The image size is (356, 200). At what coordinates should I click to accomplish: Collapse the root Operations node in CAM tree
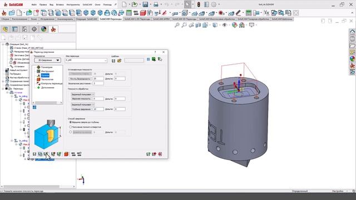pyautogui.click(x=3, y=44)
